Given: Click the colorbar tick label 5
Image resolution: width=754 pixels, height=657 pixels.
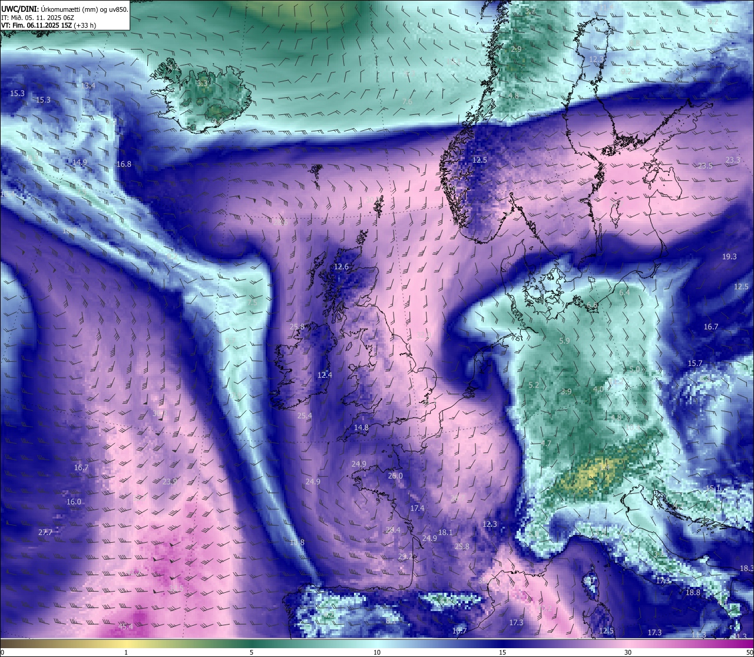Looking at the screenshot, I should pyautogui.click(x=252, y=652).
